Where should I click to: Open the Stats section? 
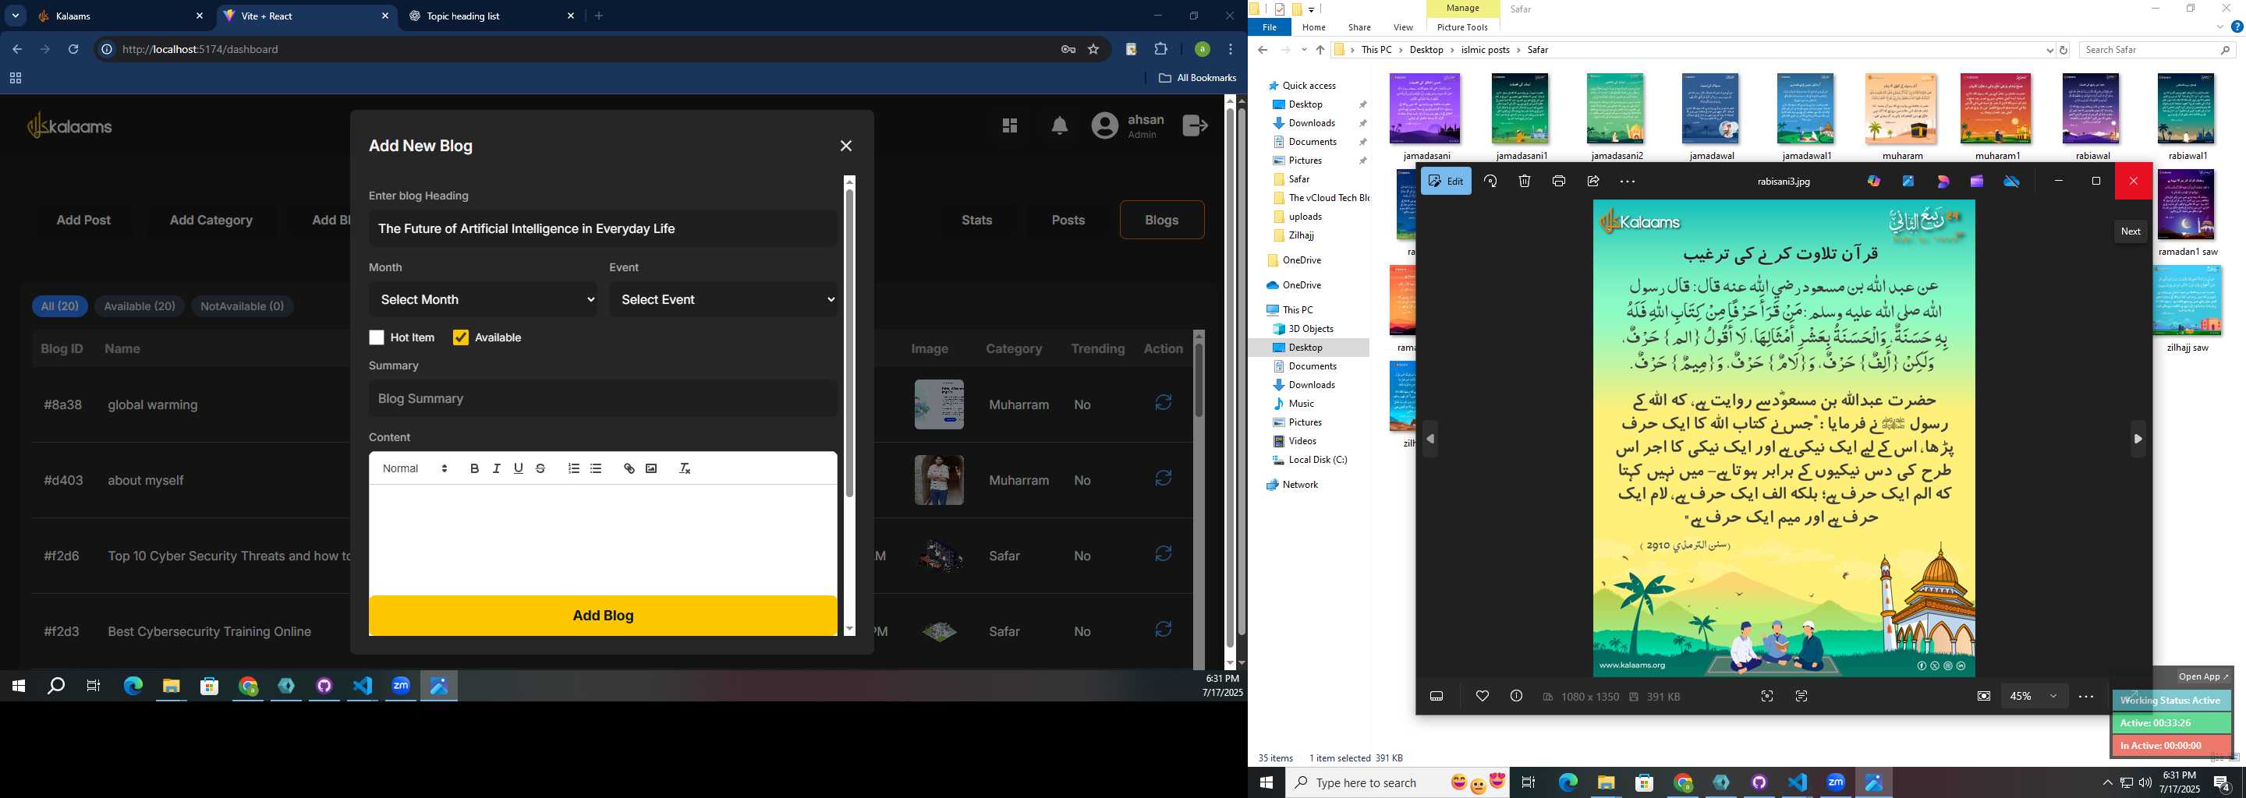coord(976,220)
